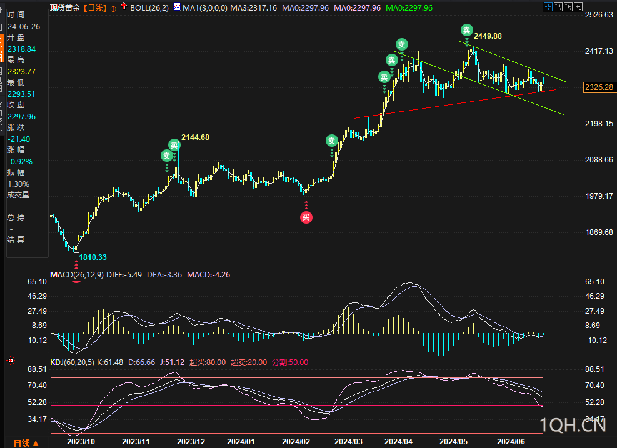Click the 现货黄金 instrument name

(65, 8)
